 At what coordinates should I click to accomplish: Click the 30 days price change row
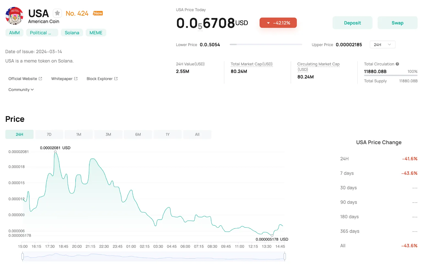pos(379,188)
